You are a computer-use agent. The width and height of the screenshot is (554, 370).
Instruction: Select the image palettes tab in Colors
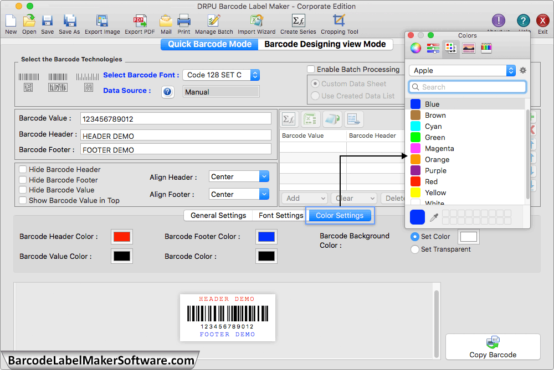coord(469,48)
